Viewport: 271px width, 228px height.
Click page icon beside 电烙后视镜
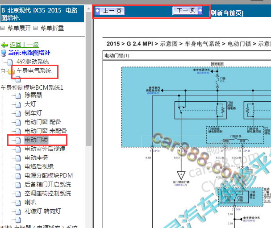(18, 167)
